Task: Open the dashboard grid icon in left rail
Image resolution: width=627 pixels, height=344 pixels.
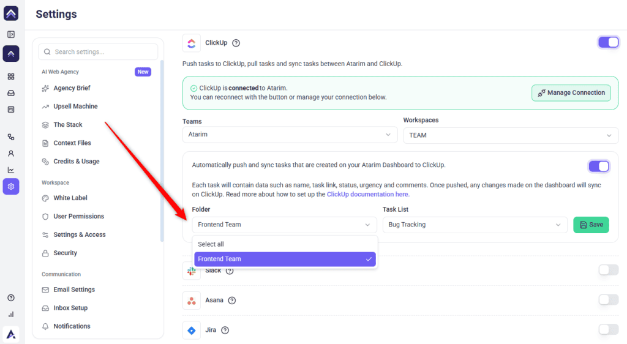Action: click(x=11, y=77)
